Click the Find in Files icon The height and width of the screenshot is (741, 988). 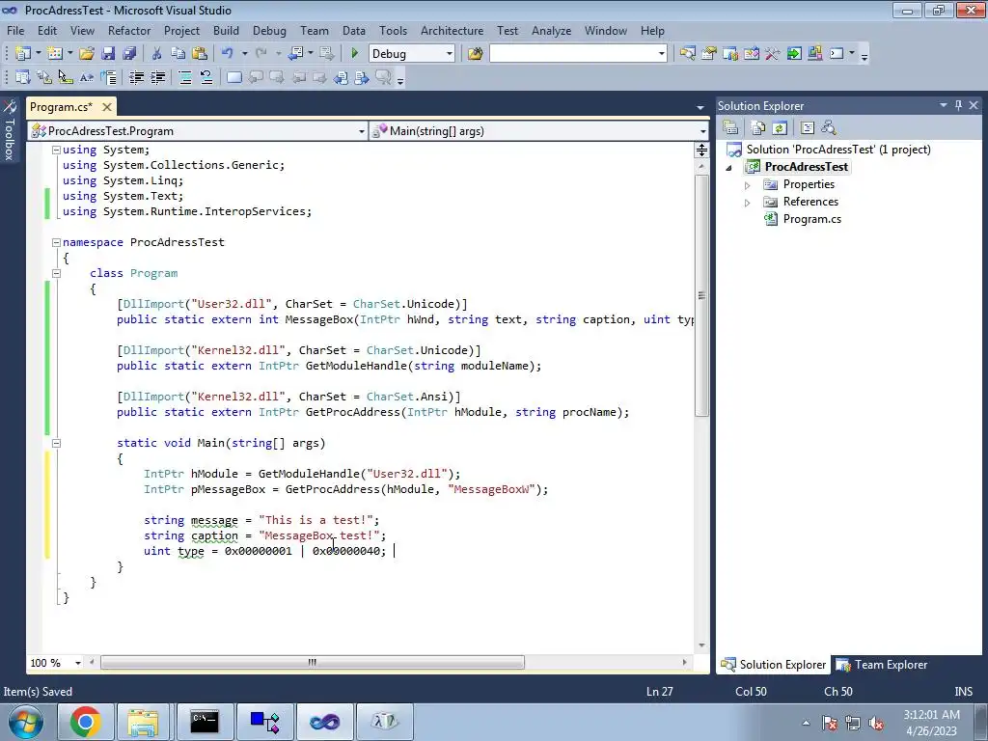click(x=475, y=54)
